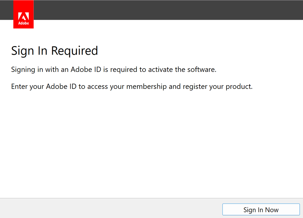Viewport: 303px width, 218px height.
Task: Click the 'Enter your Adobe ID to access' sentence
Action: 132,86
